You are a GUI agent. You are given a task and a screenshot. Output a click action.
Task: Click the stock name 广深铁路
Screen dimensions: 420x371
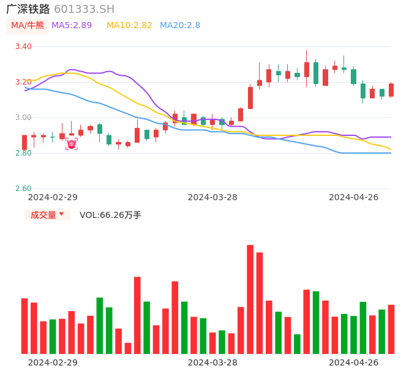[x=28, y=9]
